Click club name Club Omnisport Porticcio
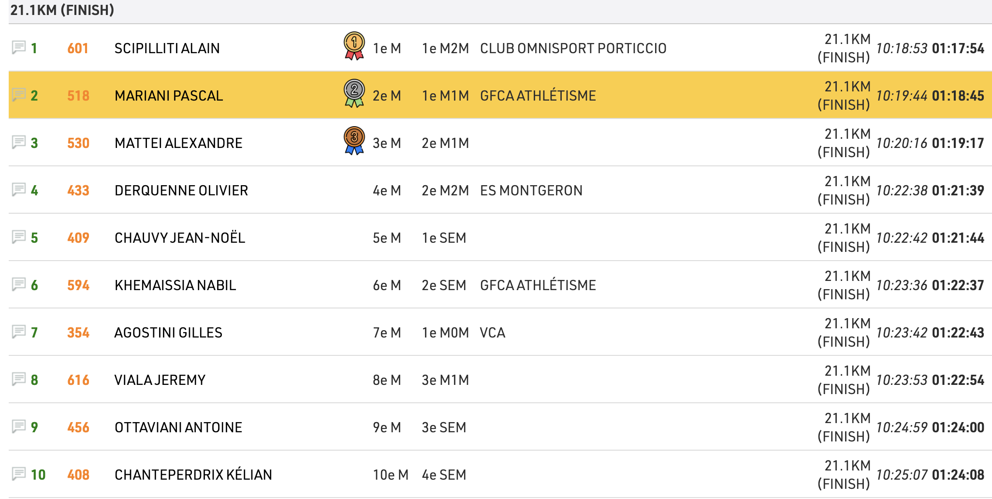This screenshot has height=499, width=992. tap(573, 48)
